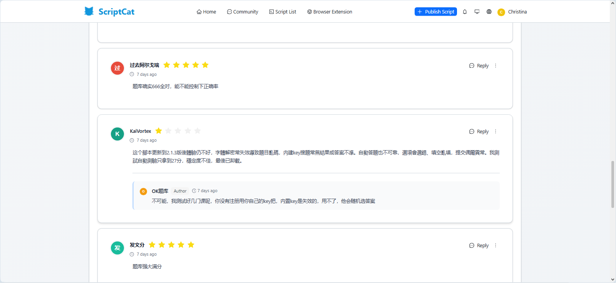Click the monitor theme icon in header
The height and width of the screenshot is (283, 616).
tap(477, 12)
